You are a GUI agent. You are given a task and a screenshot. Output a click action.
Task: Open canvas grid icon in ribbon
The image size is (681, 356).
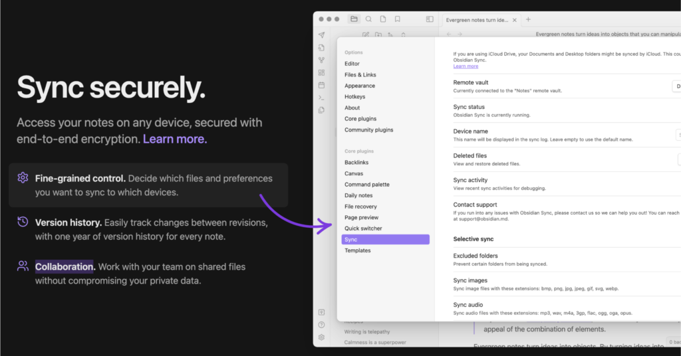321,72
